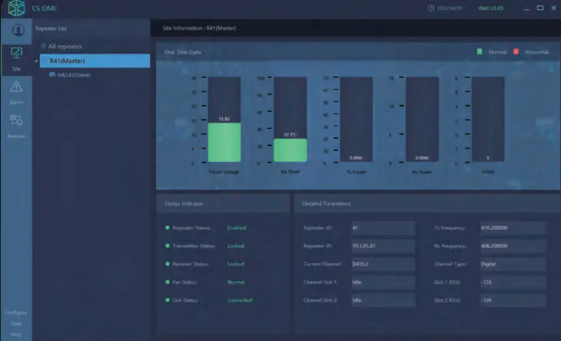The image size is (561, 341).
Task: Click the Rx Frequency field 406.200000
Action: 513,246
